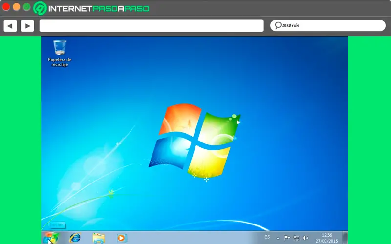Show hidden tray icons arrow
This screenshot has width=391, height=244.
click(278, 238)
